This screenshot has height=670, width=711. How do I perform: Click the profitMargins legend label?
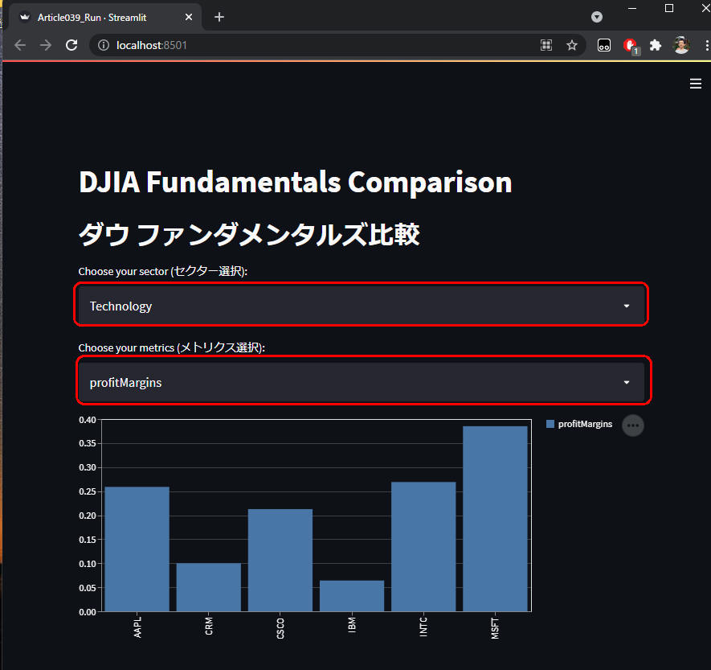click(x=585, y=424)
